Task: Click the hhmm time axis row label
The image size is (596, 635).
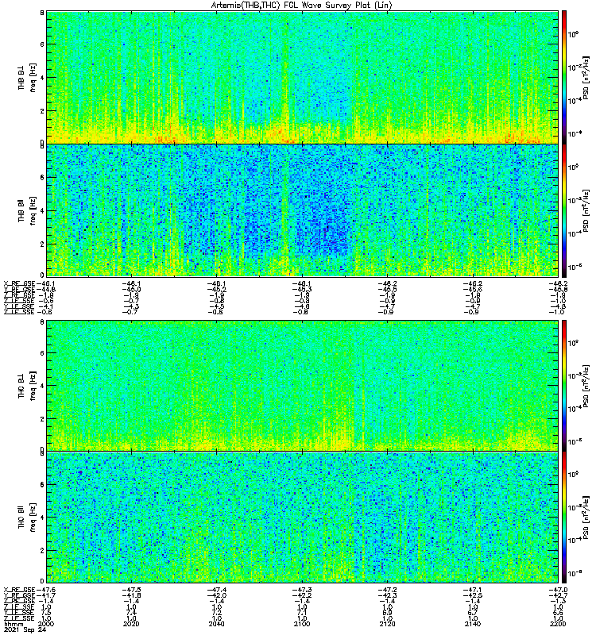Action: coord(13,624)
